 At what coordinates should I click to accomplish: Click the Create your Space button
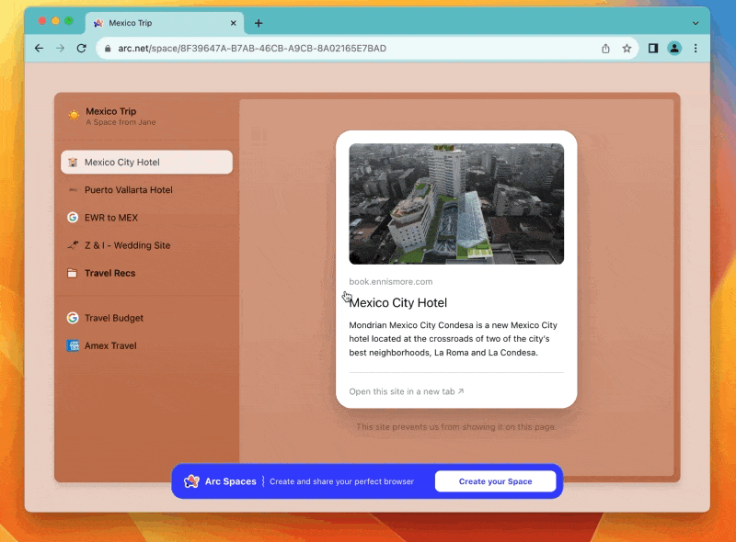point(495,481)
